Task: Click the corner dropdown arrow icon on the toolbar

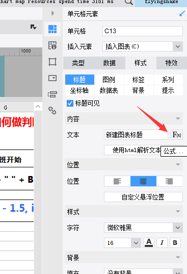Action: pos(33,27)
